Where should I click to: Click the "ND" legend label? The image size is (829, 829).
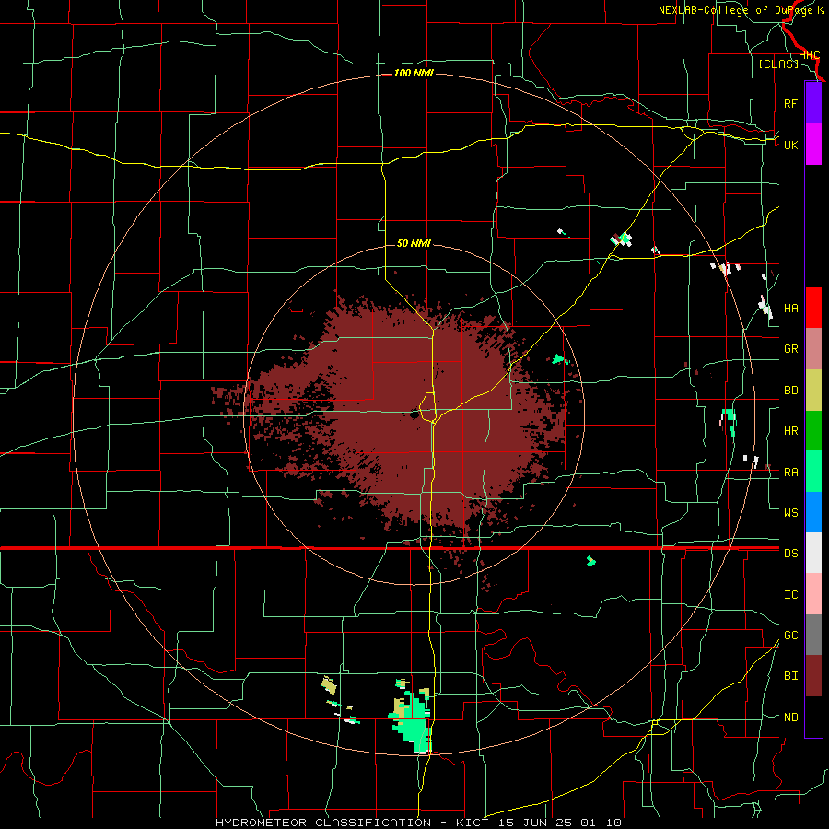coord(790,718)
